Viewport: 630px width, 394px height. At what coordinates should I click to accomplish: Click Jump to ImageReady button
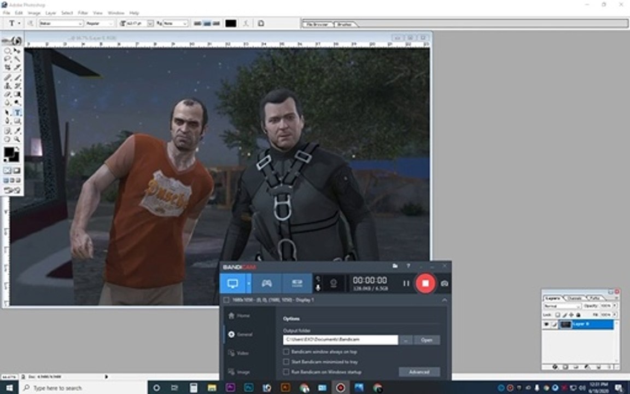(11, 190)
